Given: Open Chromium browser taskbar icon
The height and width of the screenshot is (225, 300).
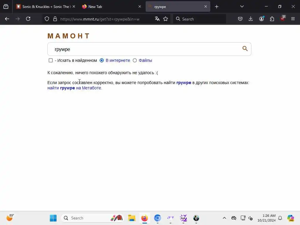Looking at the screenshot, I should (157, 218).
